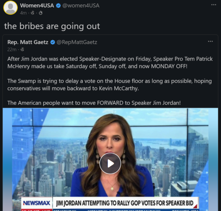The width and height of the screenshot is (221, 211).
Task: Click the 4m post timestamp
Action: click(x=23, y=13)
